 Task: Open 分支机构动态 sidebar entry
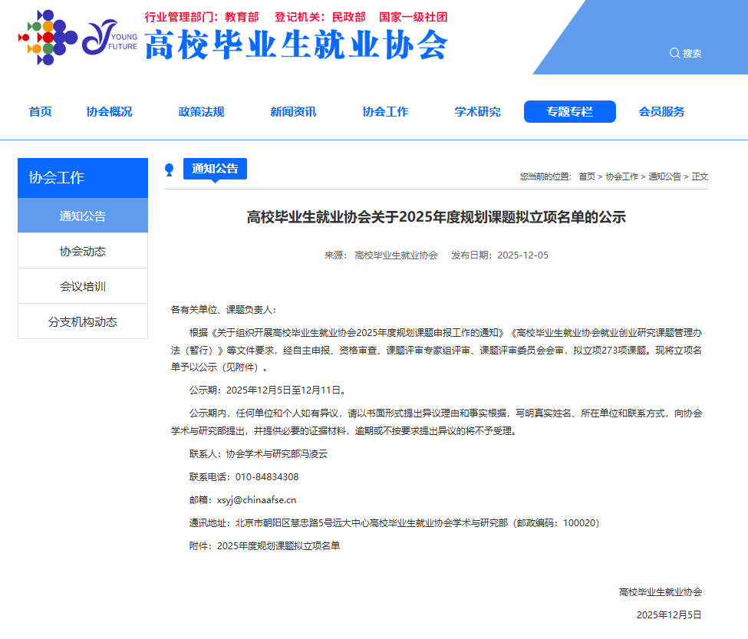pos(83,322)
